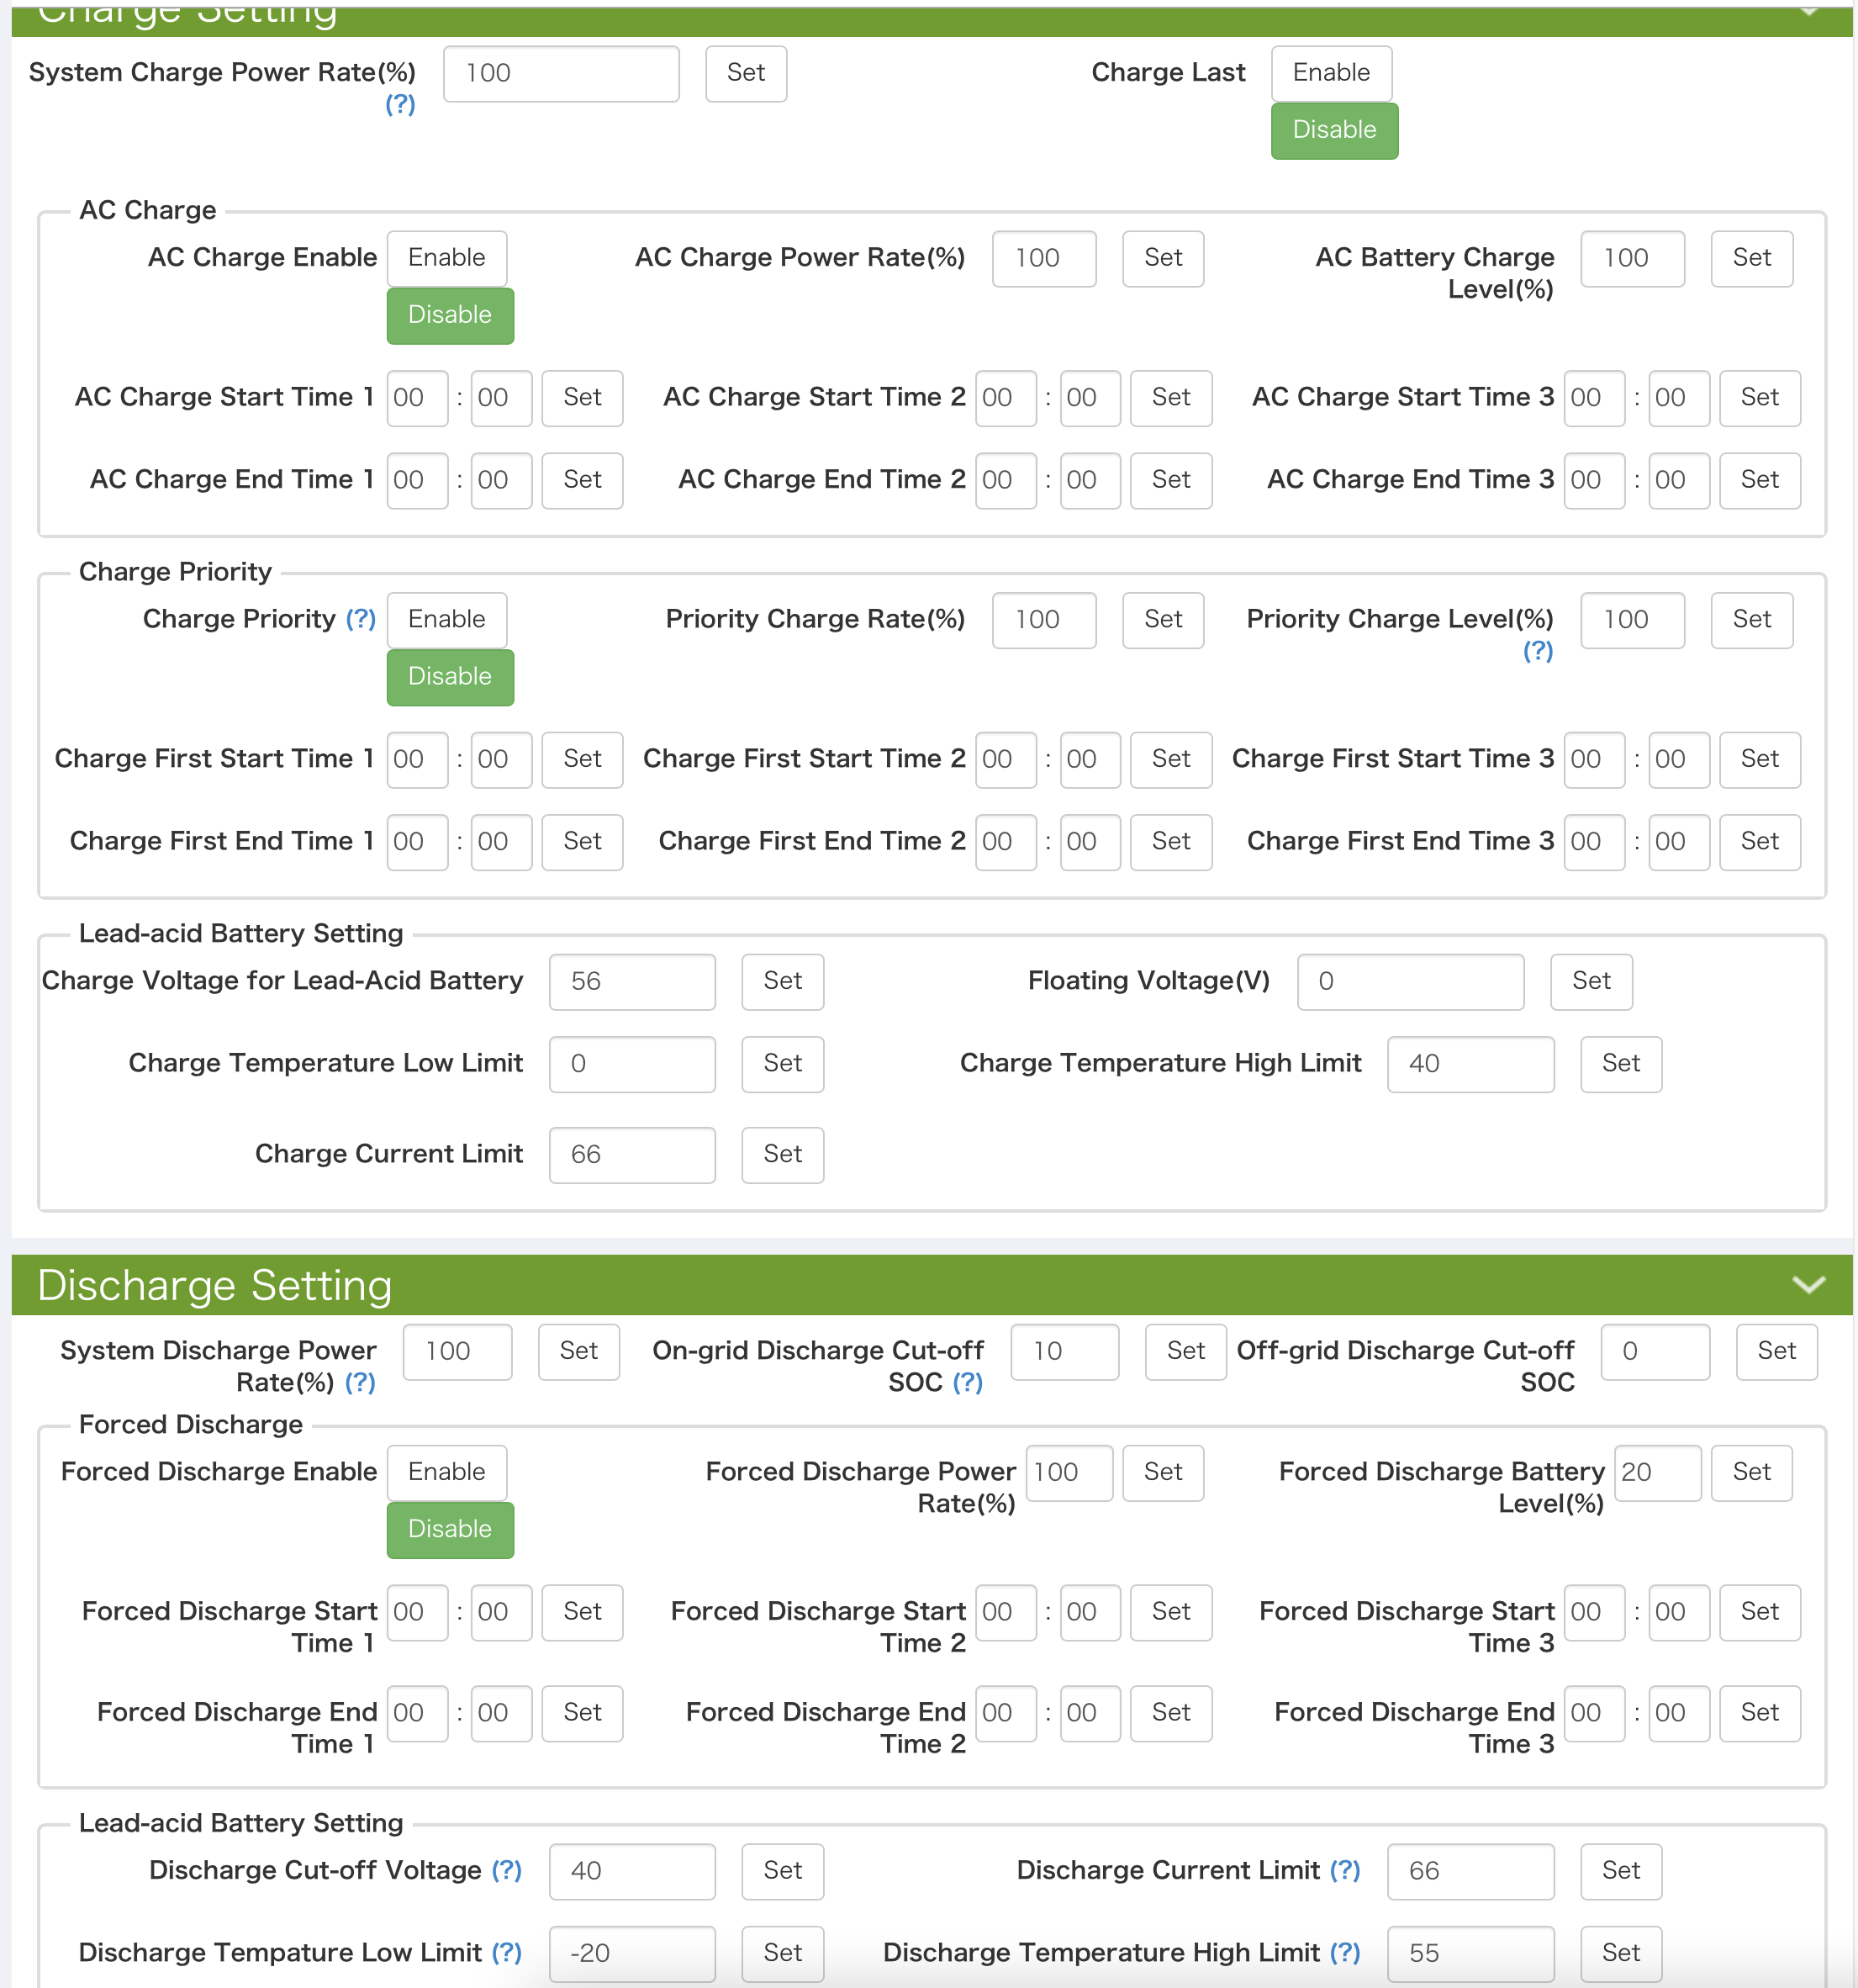Disable Charge Priority
The height and width of the screenshot is (1988, 1858).
tap(450, 677)
